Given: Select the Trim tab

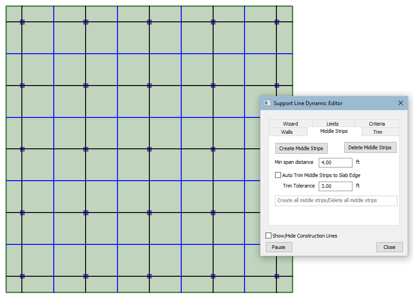Looking at the screenshot, I should coord(377,132).
